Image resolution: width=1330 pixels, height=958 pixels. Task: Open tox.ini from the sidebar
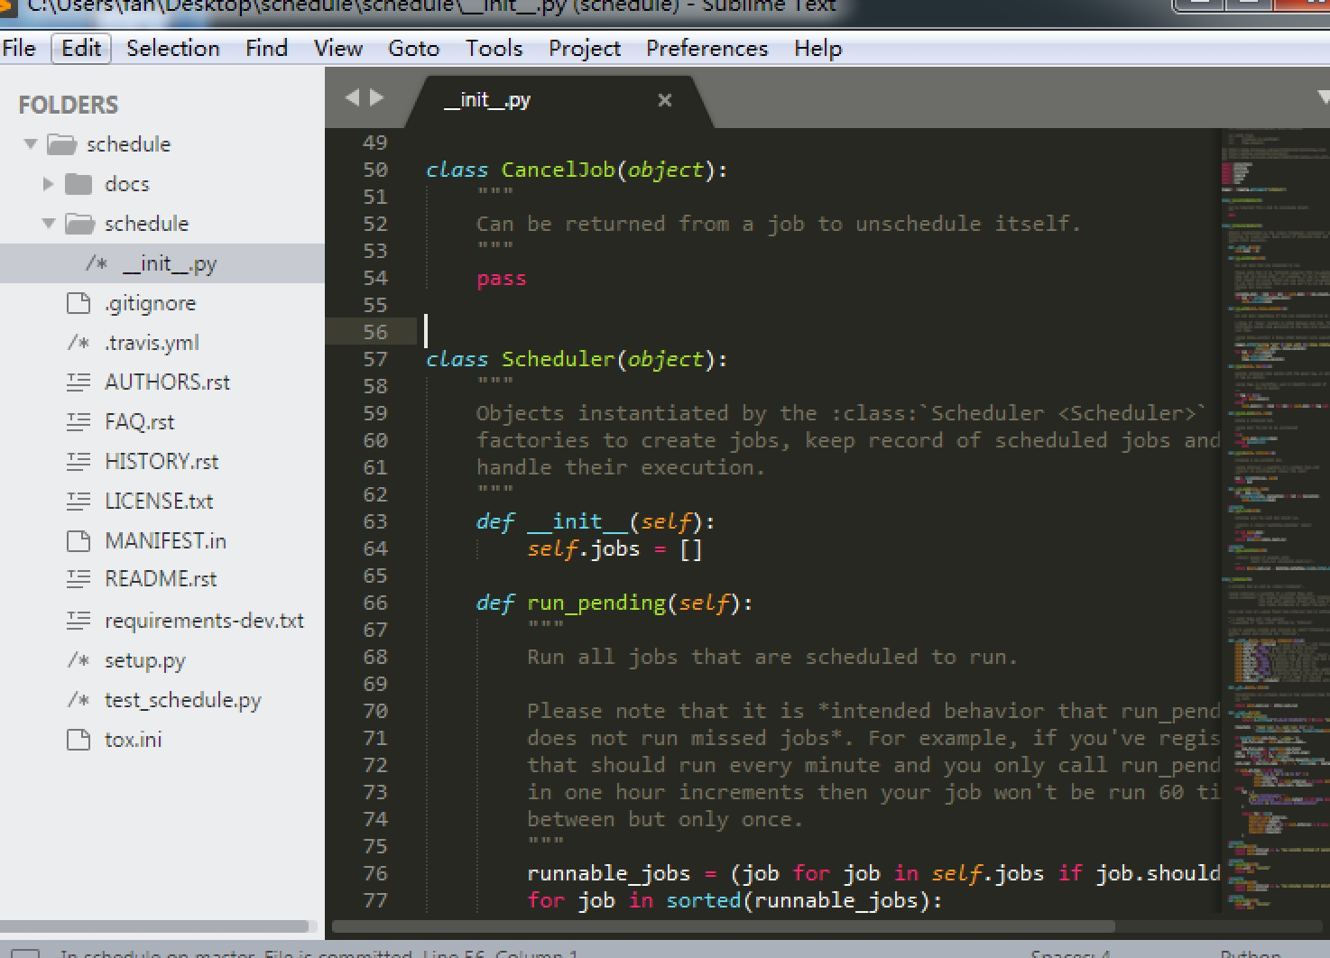point(133,740)
